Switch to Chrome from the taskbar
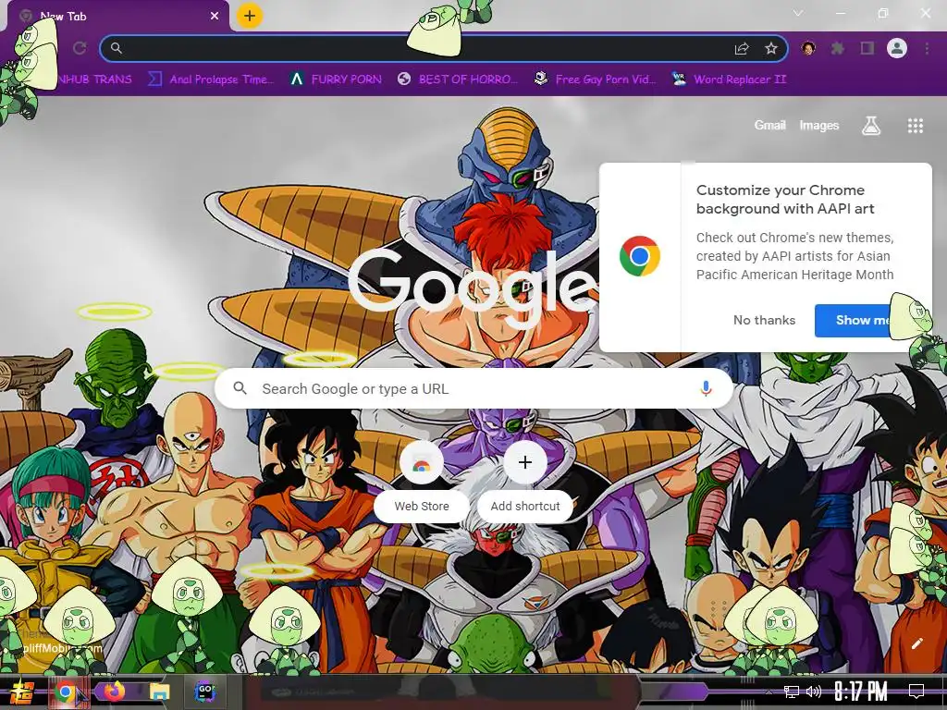 tap(67, 692)
